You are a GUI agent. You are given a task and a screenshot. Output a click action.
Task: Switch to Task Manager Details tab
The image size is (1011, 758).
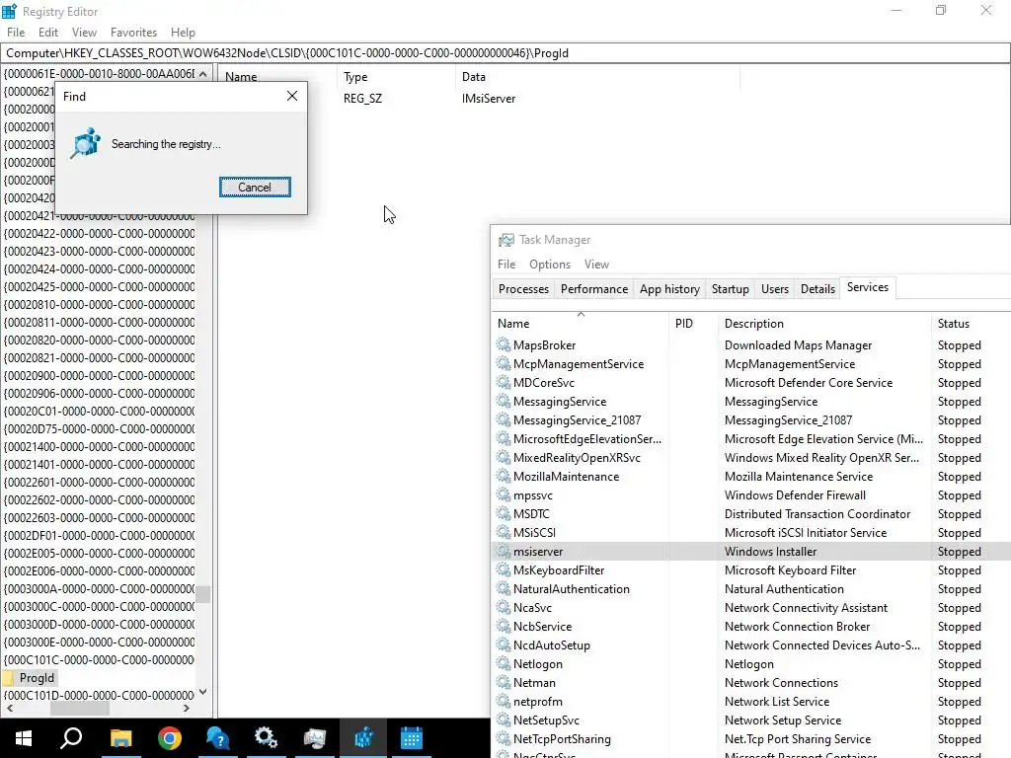coord(817,289)
